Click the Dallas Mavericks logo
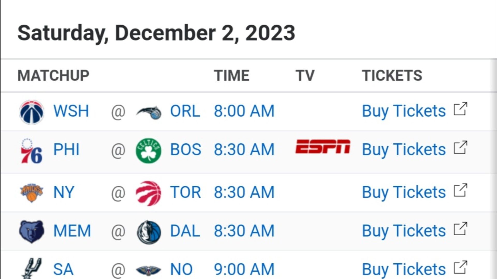The image size is (497, 279). coord(149,232)
